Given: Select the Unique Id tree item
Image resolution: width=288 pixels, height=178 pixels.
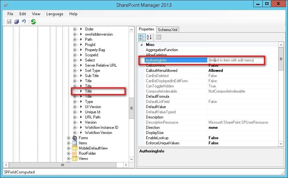Looking at the screenshot, I should pos(92,112).
